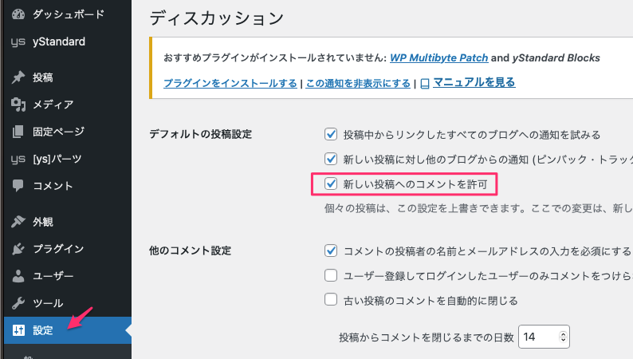Open the Media library icon
Viewport: 633px width, 359px height.
[x=18, y=105]
